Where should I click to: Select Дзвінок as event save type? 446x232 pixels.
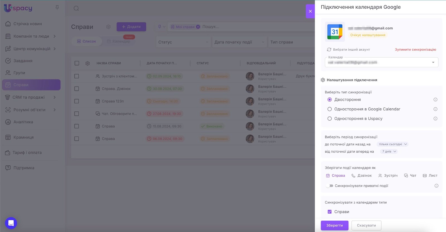(362, 176)
